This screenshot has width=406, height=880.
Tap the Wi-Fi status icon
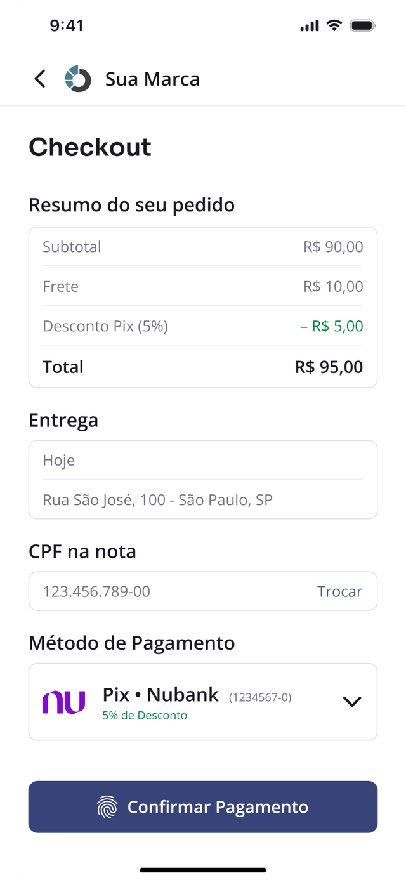point(334,26)
